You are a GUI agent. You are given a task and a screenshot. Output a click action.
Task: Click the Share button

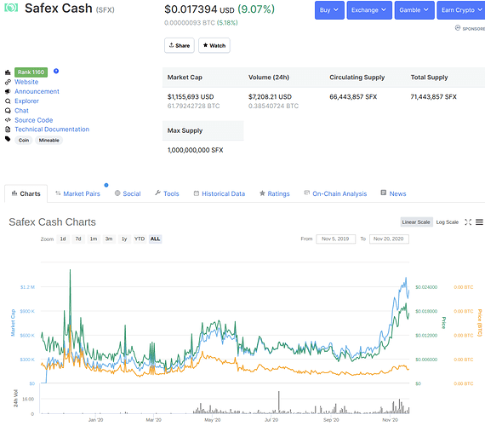(x=180, y=45)
